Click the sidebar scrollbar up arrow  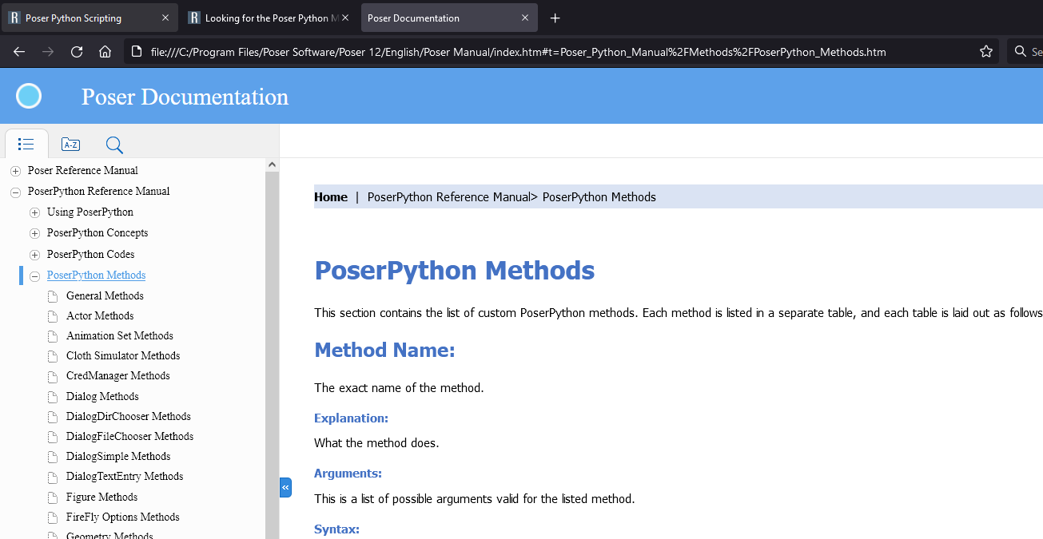point(272,164)
